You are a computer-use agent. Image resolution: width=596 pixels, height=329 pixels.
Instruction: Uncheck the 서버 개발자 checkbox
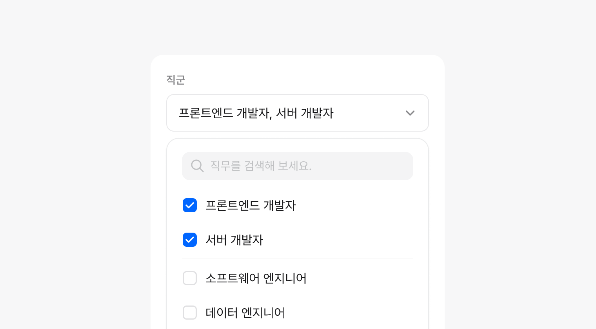pos(190,240)
